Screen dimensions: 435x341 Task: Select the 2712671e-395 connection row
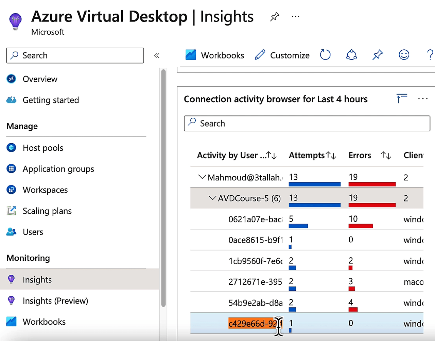click(307, 282)
